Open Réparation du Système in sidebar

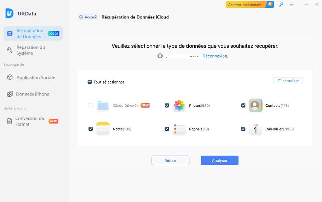(31, 50)
